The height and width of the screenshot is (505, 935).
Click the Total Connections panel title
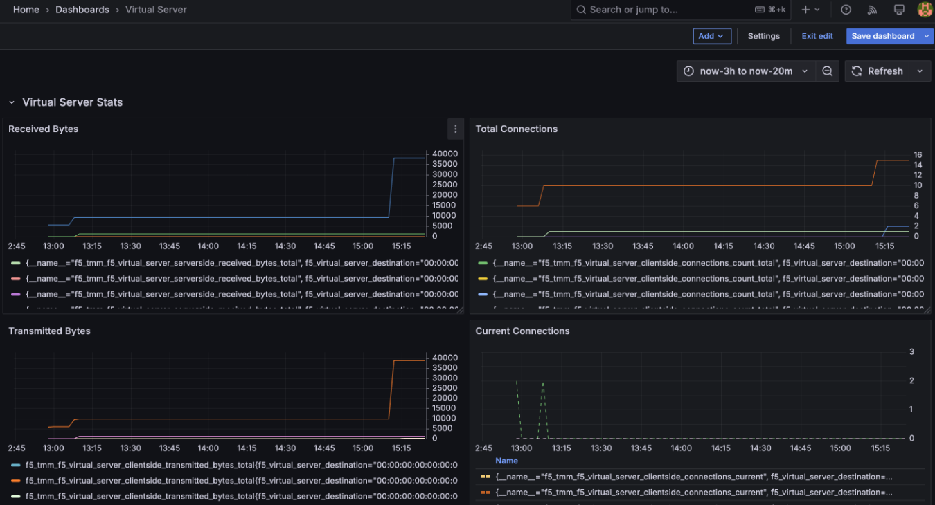(x=516, y=129)
